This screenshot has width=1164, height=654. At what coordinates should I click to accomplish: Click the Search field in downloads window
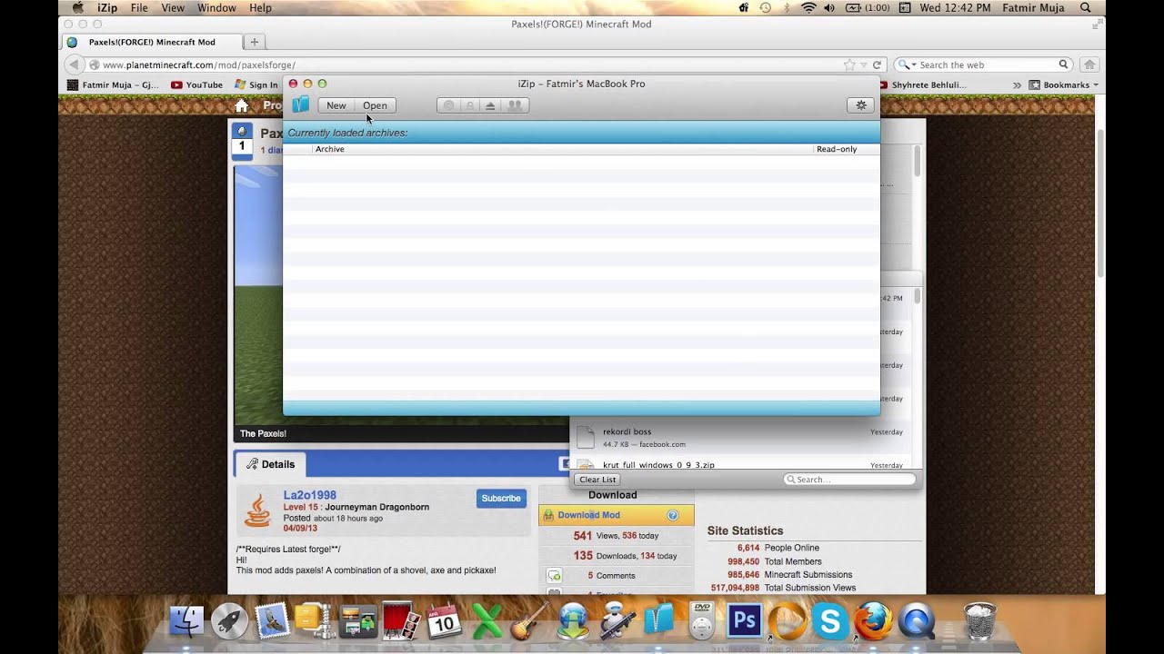point(849,480)
